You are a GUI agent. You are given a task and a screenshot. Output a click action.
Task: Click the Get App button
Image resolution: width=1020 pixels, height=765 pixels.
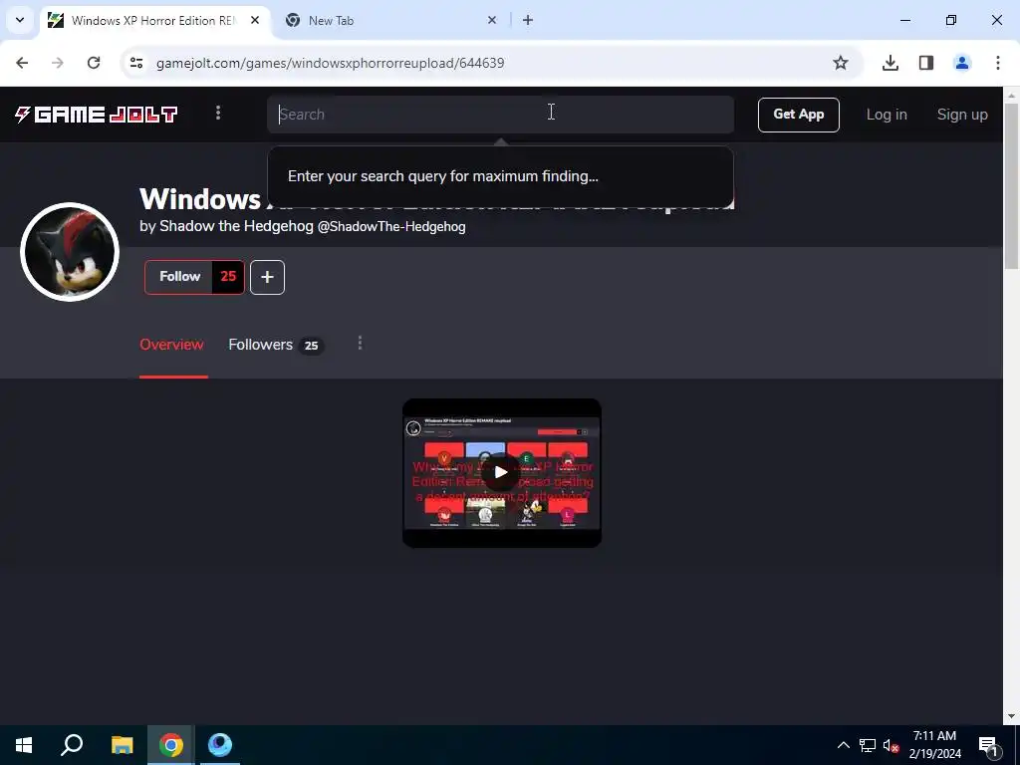[x=798, y=115]
